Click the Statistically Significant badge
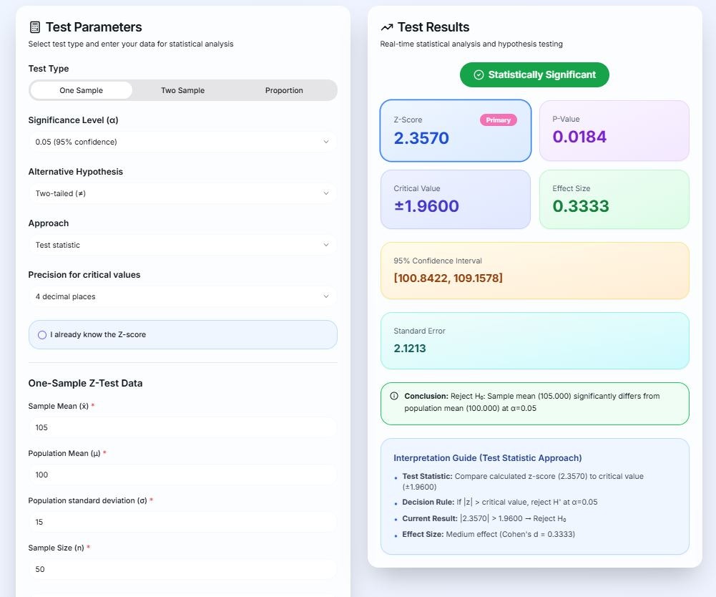 (x=534, y=74)
